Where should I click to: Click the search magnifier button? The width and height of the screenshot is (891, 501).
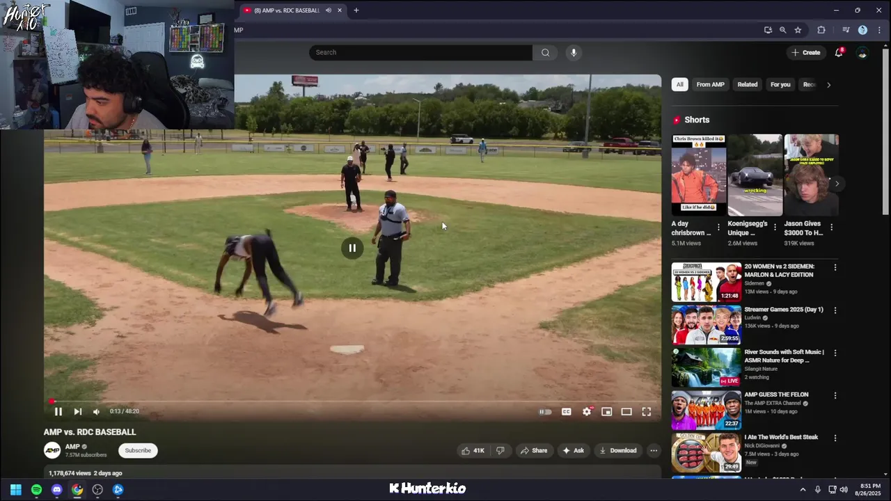(545, 52)
